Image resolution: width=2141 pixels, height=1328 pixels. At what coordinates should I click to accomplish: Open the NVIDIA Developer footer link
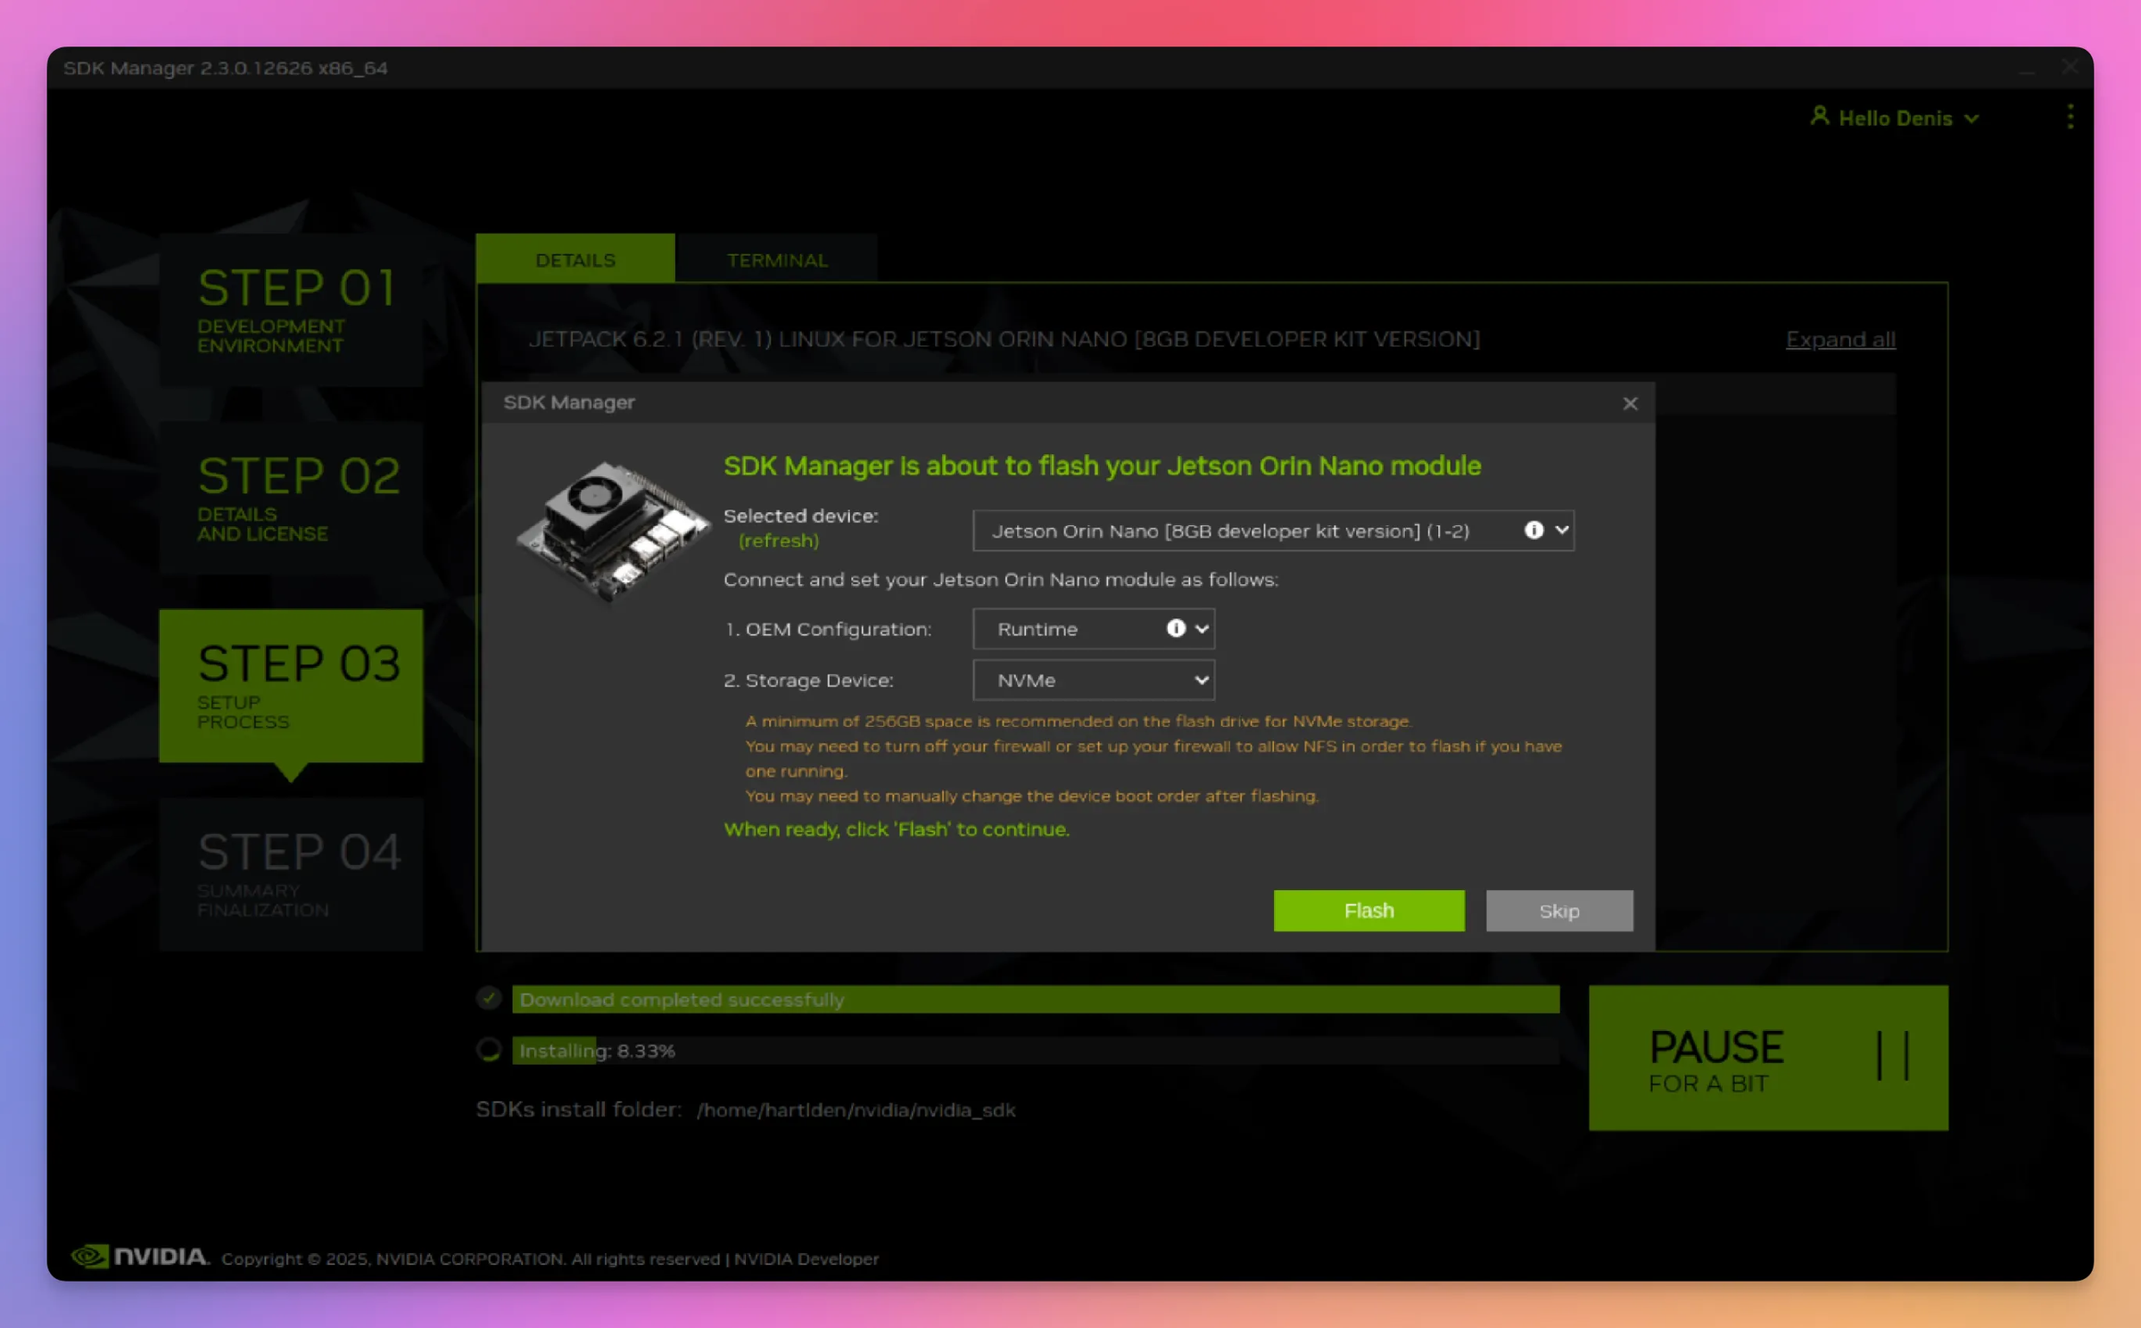pyautogui.click(x=806, y=1259)
